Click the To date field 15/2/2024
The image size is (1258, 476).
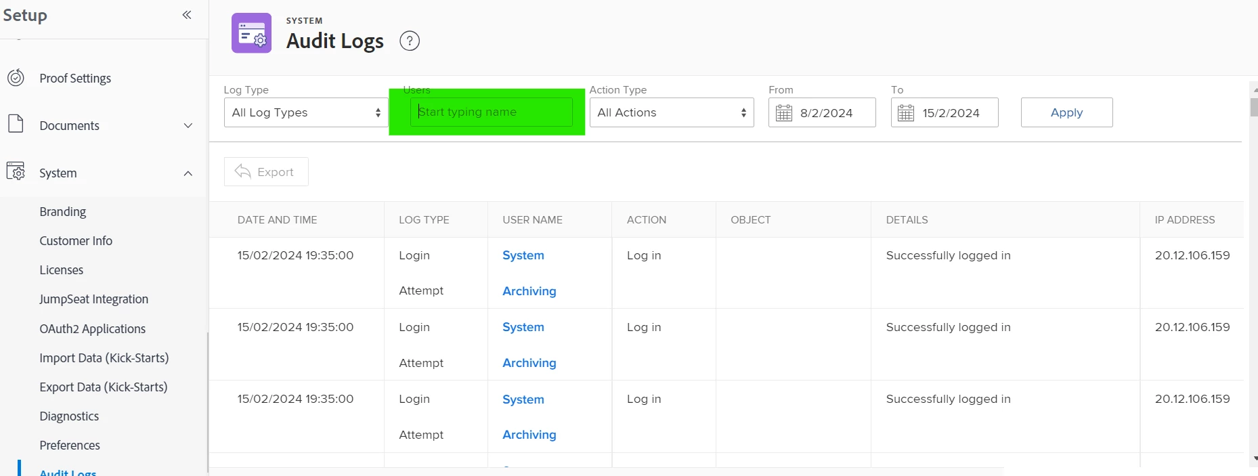pyautogui.click(x=945, y=112)
